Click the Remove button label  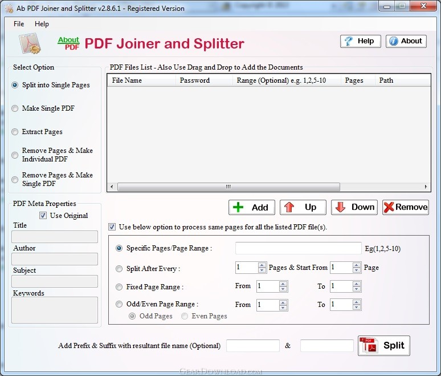click(411, 207)
